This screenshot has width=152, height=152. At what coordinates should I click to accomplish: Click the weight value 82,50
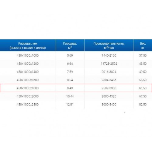[143, 105]
